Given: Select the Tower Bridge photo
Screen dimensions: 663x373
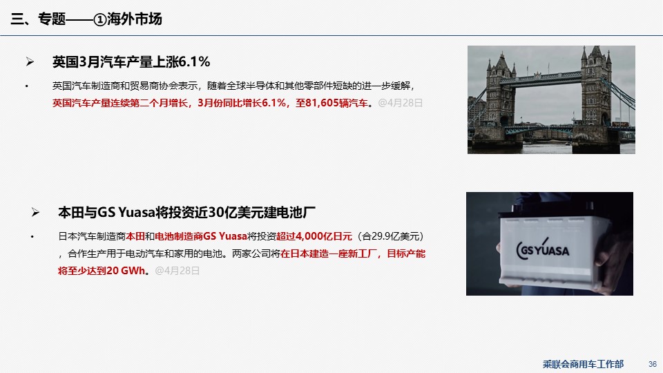Looking at the screenshot, I should pos(551,99).
